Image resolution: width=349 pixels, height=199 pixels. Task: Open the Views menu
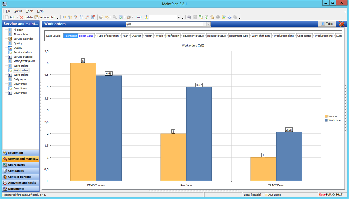18,11
